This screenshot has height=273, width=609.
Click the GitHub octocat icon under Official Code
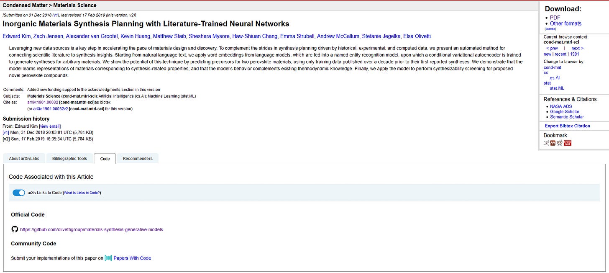click(15, 229)
